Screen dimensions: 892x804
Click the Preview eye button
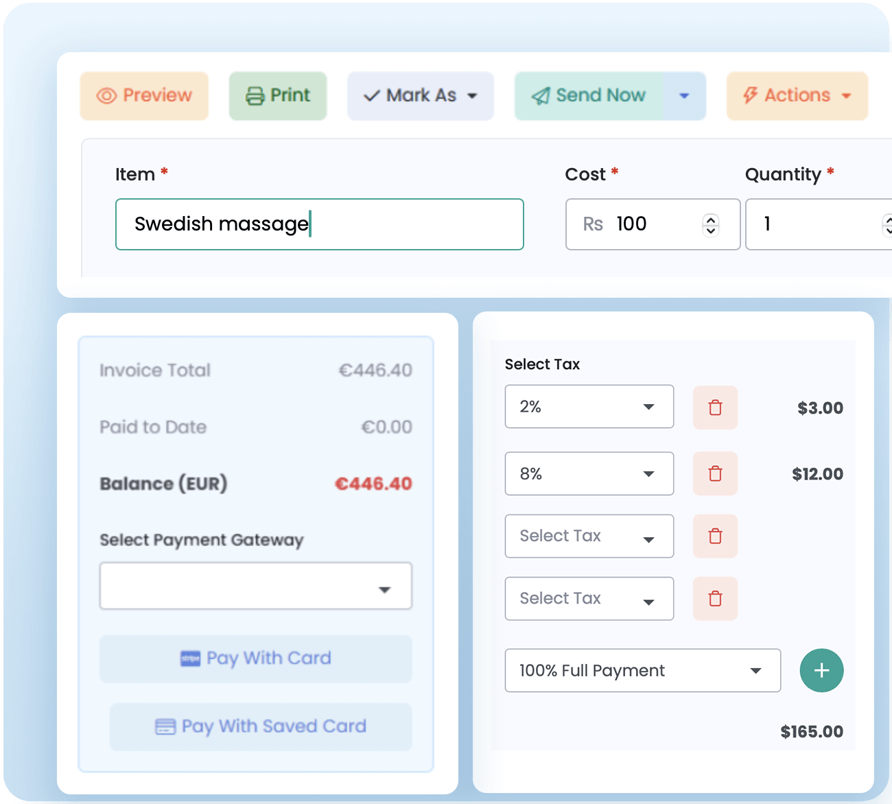[144, 95]
